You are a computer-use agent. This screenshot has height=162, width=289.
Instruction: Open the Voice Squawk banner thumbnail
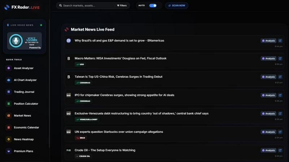[x=25, y=41]
